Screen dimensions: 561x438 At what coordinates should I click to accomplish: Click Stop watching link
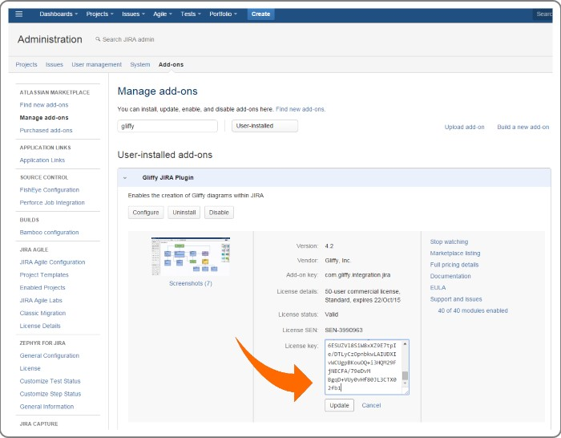point(449,241)
